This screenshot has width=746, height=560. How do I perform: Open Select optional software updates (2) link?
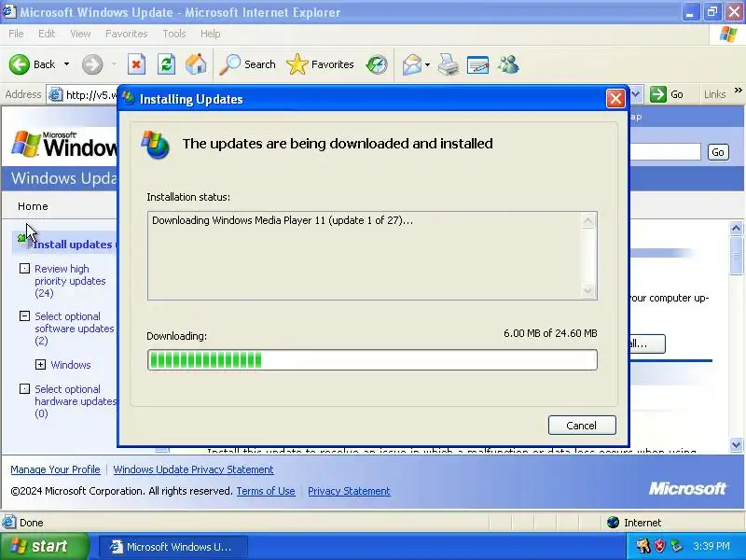coord(75,329)
